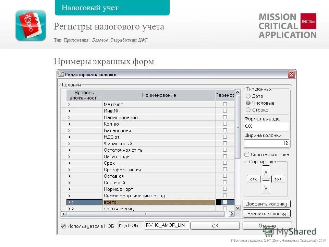Select the Строка radio button
The height and width of the screenshot is (247, 329).
point(248,110)
